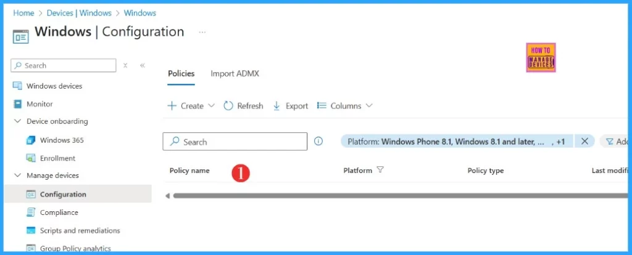Click the Configuration sidebar icon

(x=31, y=194)
